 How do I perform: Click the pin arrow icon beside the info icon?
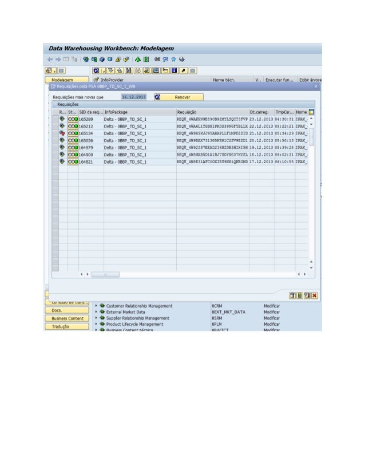point(184,70)
